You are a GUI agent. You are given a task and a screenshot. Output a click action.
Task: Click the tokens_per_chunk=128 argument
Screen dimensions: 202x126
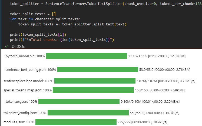pos(181,4)
